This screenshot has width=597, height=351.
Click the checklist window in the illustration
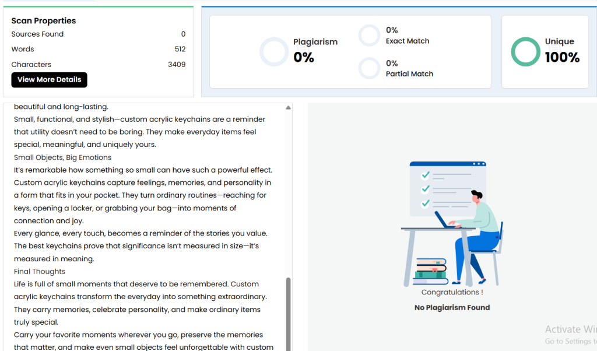click(447, 188)
